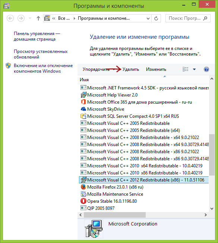Click the installer thumbnail in details pane
Image resolution: width=218 pixels, height=243 pixels.
point(94,229)
